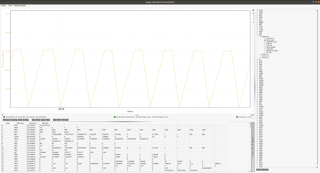Collapse the ESC tree node
The image size is (320, 173).
point(257,35)
